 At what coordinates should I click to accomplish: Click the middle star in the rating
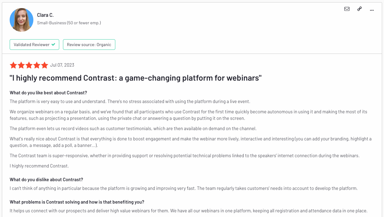coord(29,65)
